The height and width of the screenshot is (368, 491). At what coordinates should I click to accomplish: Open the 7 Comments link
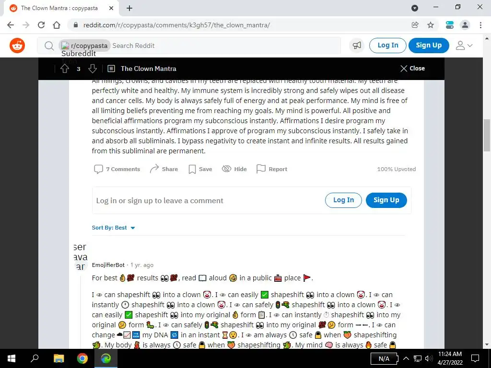[117, 169]
